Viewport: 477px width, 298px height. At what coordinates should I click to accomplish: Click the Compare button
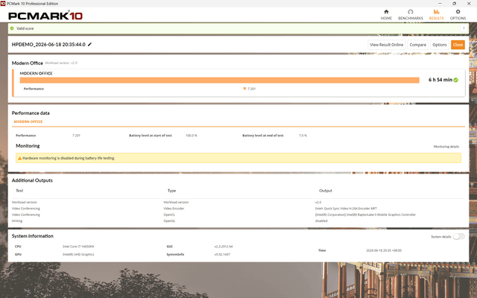417,45
